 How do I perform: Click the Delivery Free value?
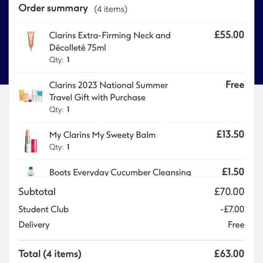tap(236, 225)
